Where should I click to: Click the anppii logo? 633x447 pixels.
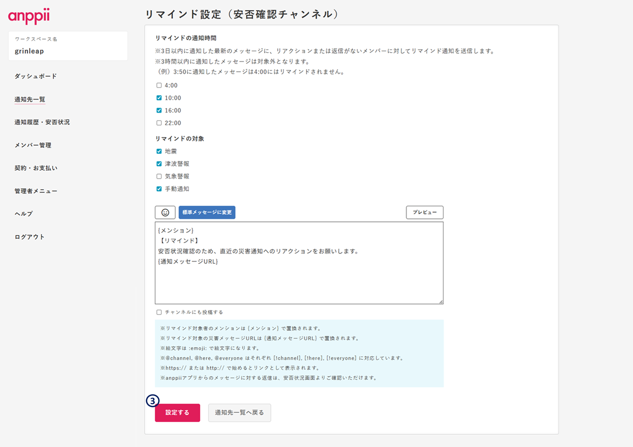tap(29, 16)
